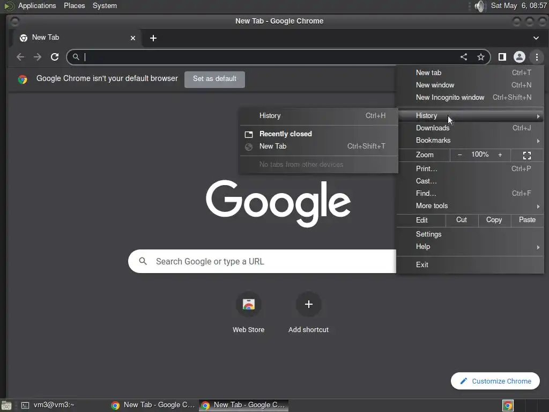Screen dimensions: 549x412
Task: Click the Search Google or type a URL box
Action: click(x=262, y=261)
